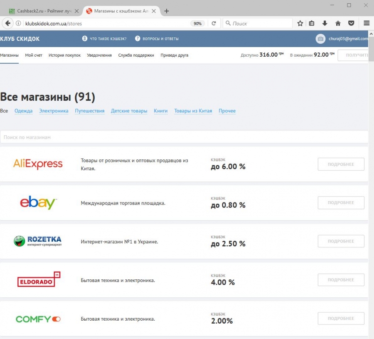Click 'Международная торговая площадка.' description
This screenshot has width=374, height=339.
point(123,203)
